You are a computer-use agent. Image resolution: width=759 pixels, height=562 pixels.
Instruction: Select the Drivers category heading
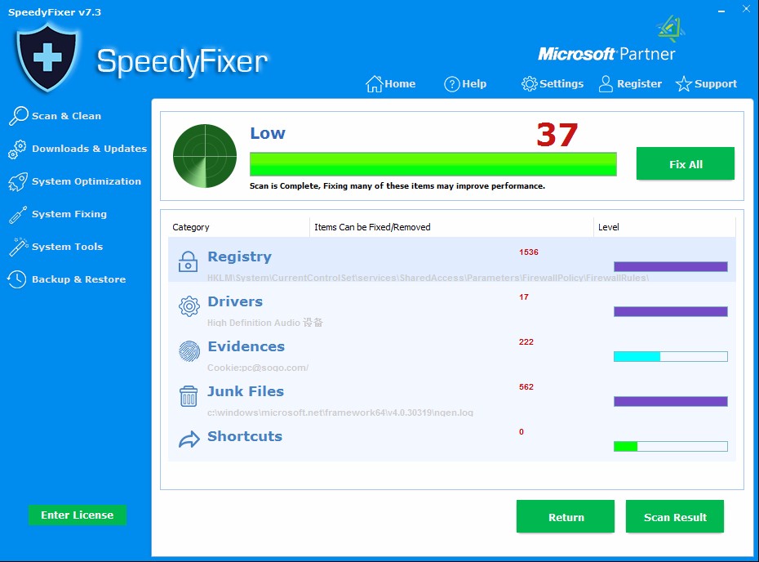pyautogui.click(x=235, y=301)
